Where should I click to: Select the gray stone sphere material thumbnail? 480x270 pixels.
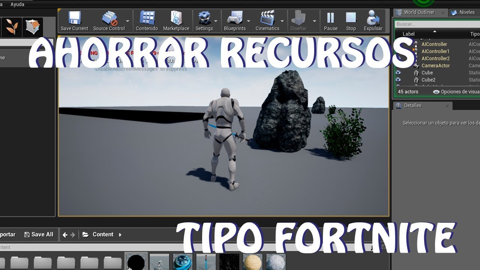point(276,262)
